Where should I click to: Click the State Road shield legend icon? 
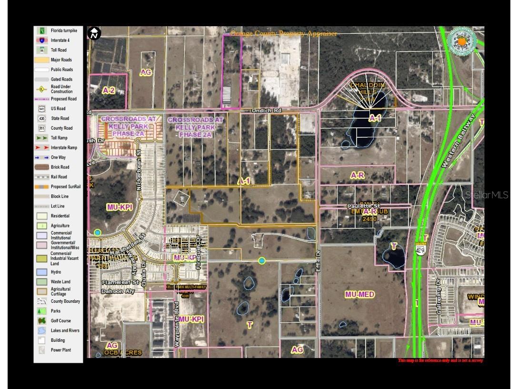pyautogui.click(x=42, y=118)
